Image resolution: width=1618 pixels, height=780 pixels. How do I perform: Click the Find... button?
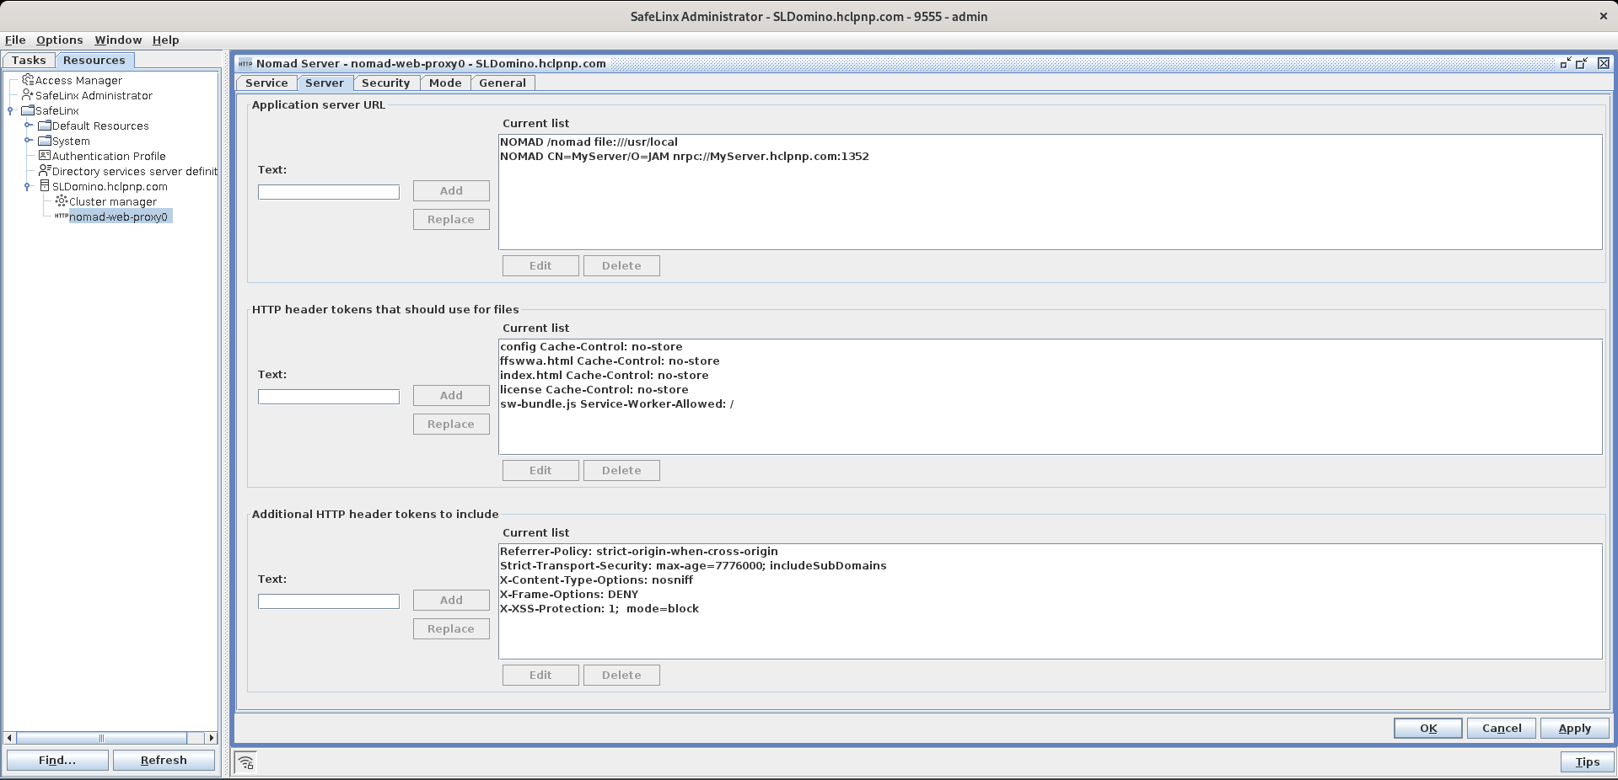pyautogui.click(x=57, y=760)
